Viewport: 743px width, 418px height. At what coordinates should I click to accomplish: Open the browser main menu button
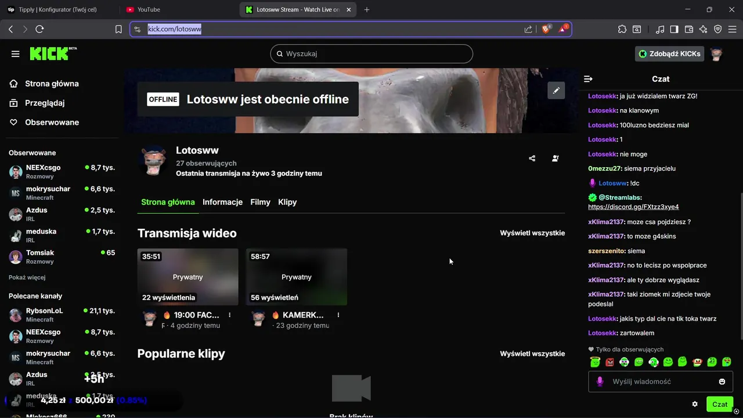pos(733,29)
